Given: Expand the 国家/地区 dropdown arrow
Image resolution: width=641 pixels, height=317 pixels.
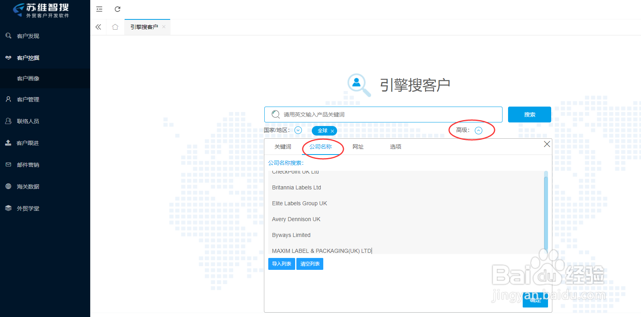Looking at the screenshot, I should coord(298,130).
